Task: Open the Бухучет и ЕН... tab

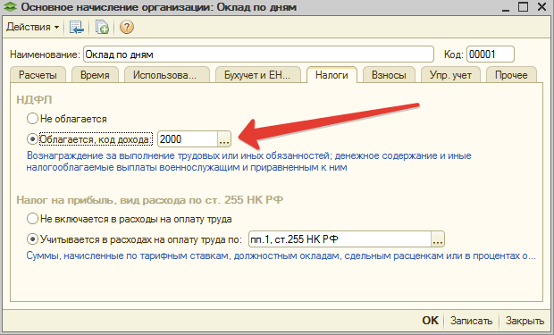Action: [258, 75]
